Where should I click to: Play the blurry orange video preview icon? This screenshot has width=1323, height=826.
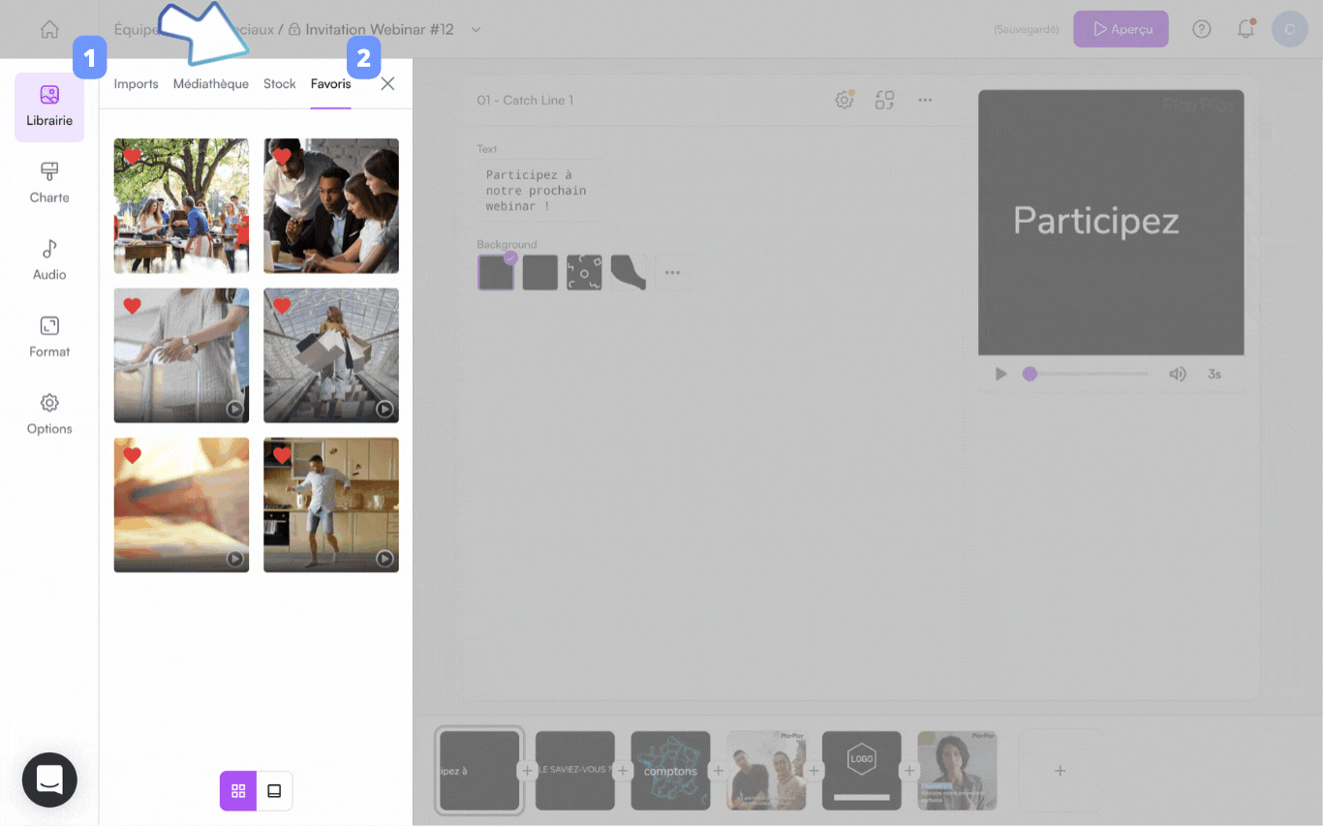point(234,559)
